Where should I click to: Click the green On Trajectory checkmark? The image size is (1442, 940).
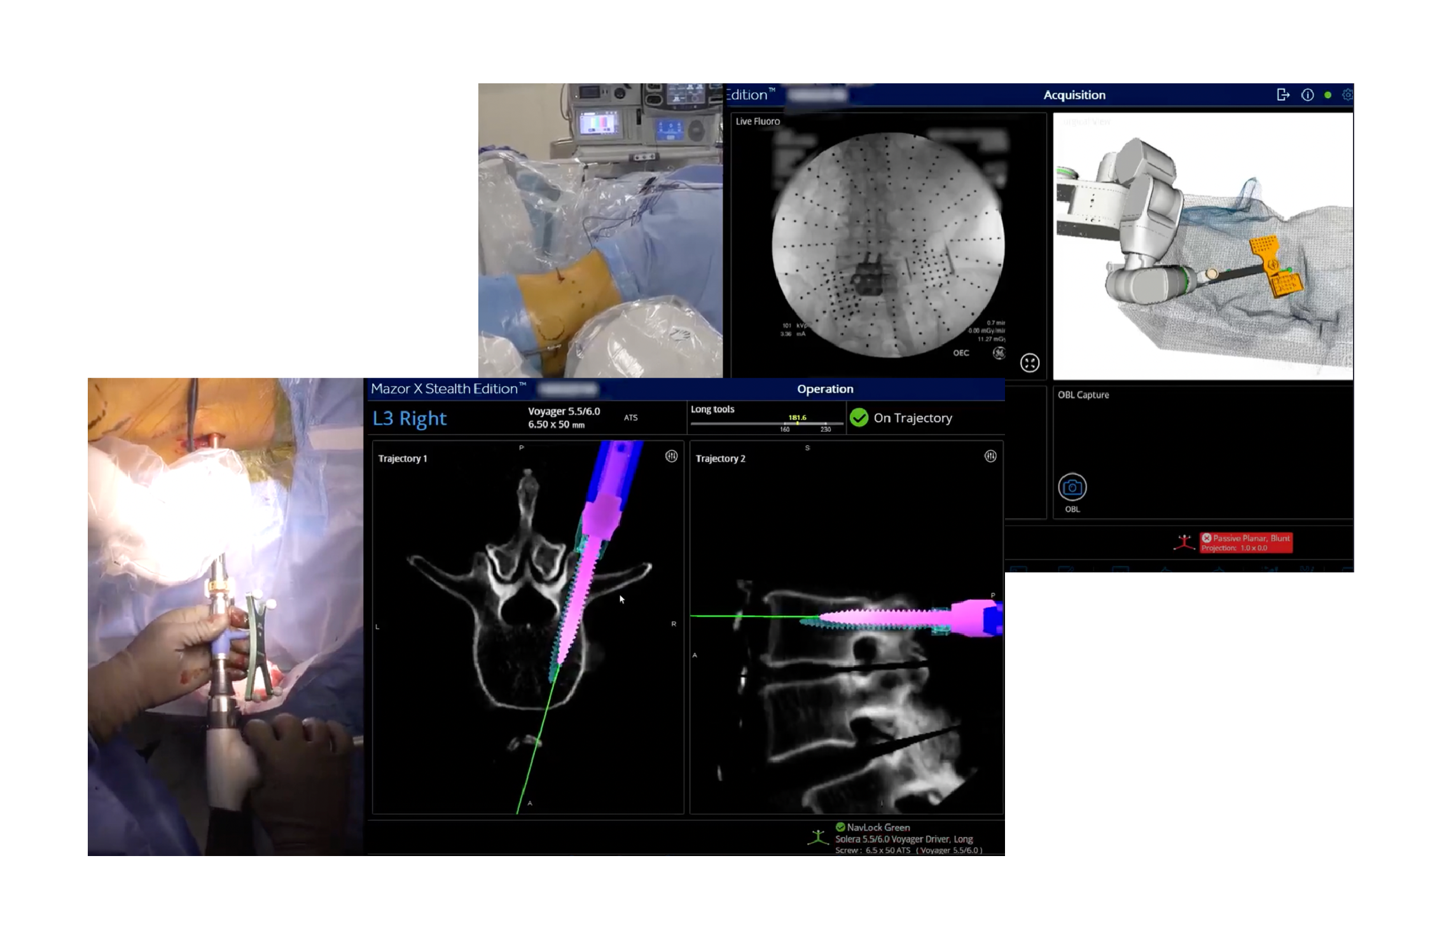click(859, 418)
